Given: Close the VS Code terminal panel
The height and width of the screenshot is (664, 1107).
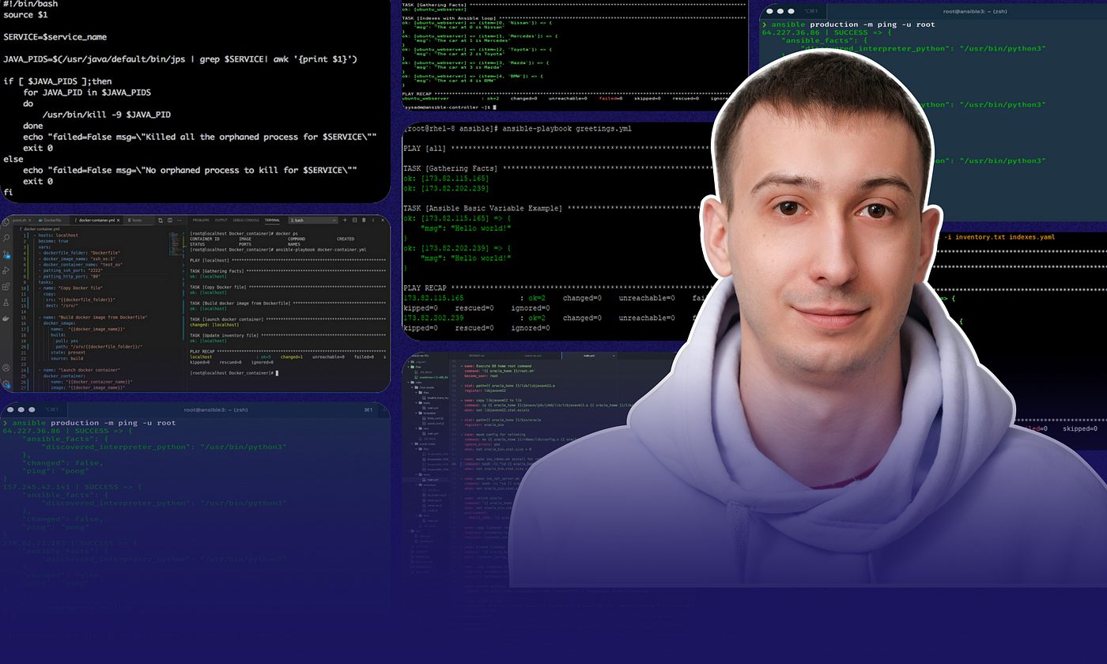Looking at the screenshot, I should tap(383, 220).
